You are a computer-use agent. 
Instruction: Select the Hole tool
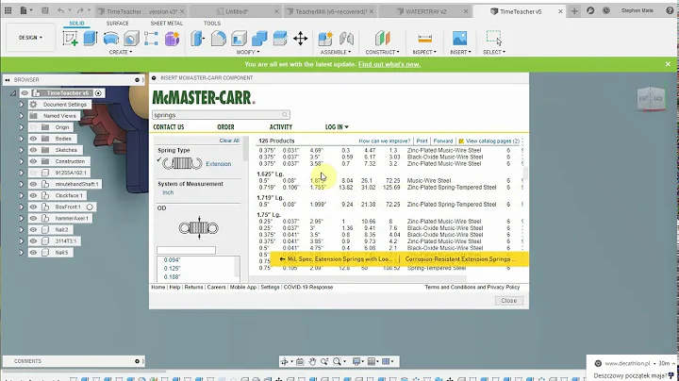pyautogui.click(x=131, y=39)
